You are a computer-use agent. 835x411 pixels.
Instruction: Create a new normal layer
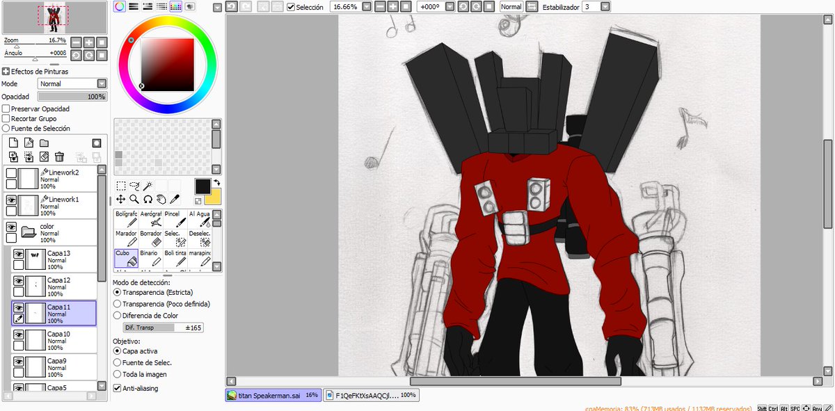pyautogui.click(x=13, y=143)
